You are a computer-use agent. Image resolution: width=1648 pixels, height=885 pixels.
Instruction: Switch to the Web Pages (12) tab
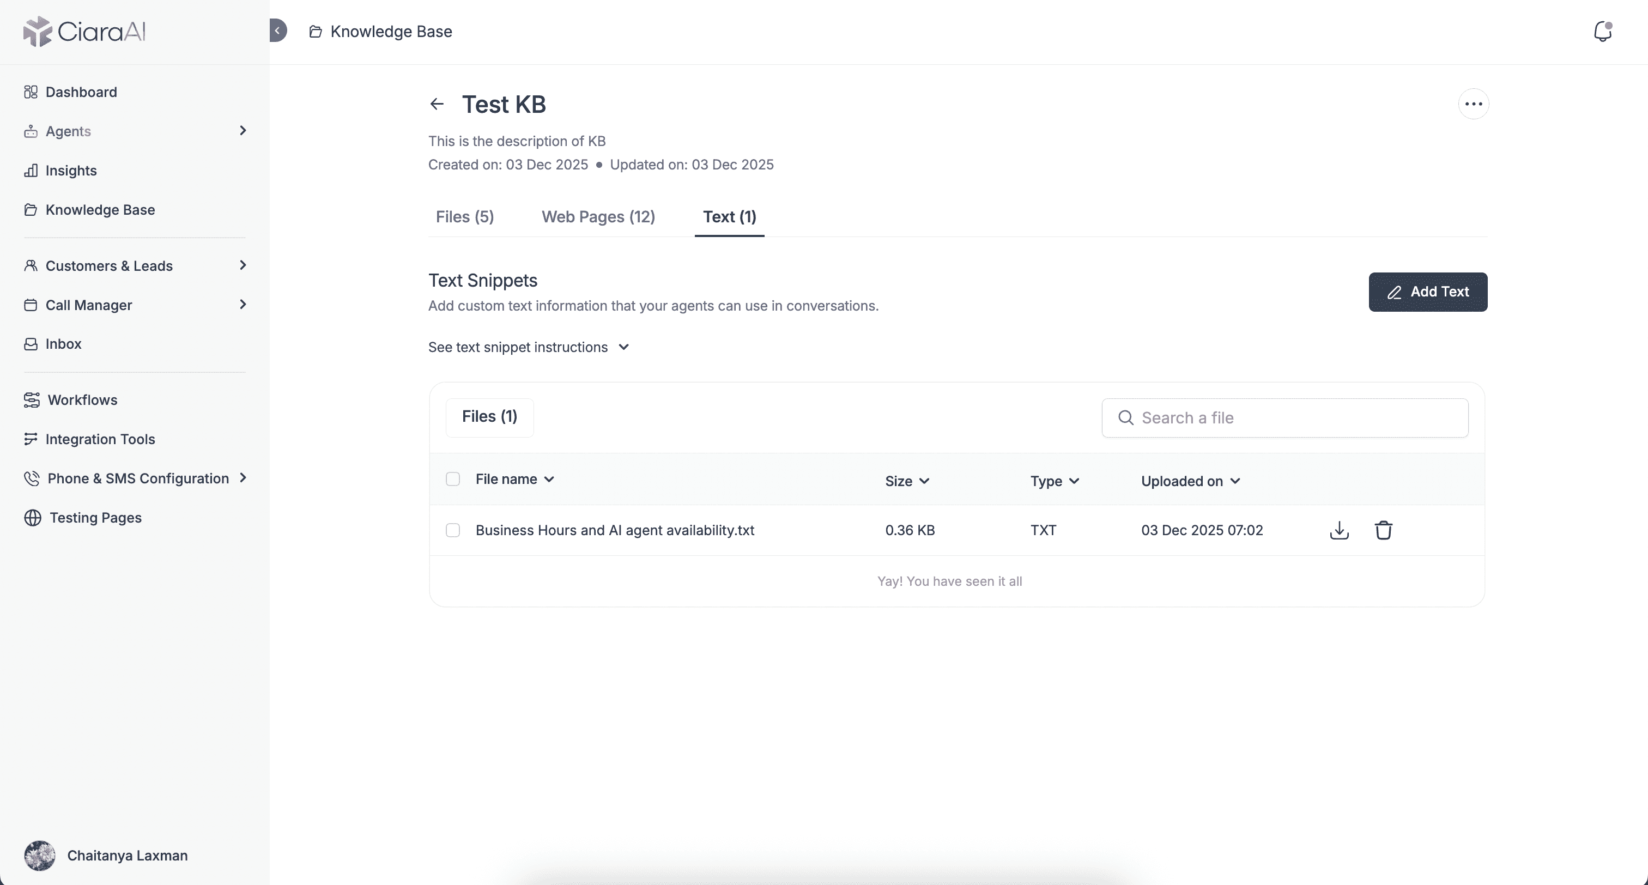pyautogui.click(x=597, y=217)
